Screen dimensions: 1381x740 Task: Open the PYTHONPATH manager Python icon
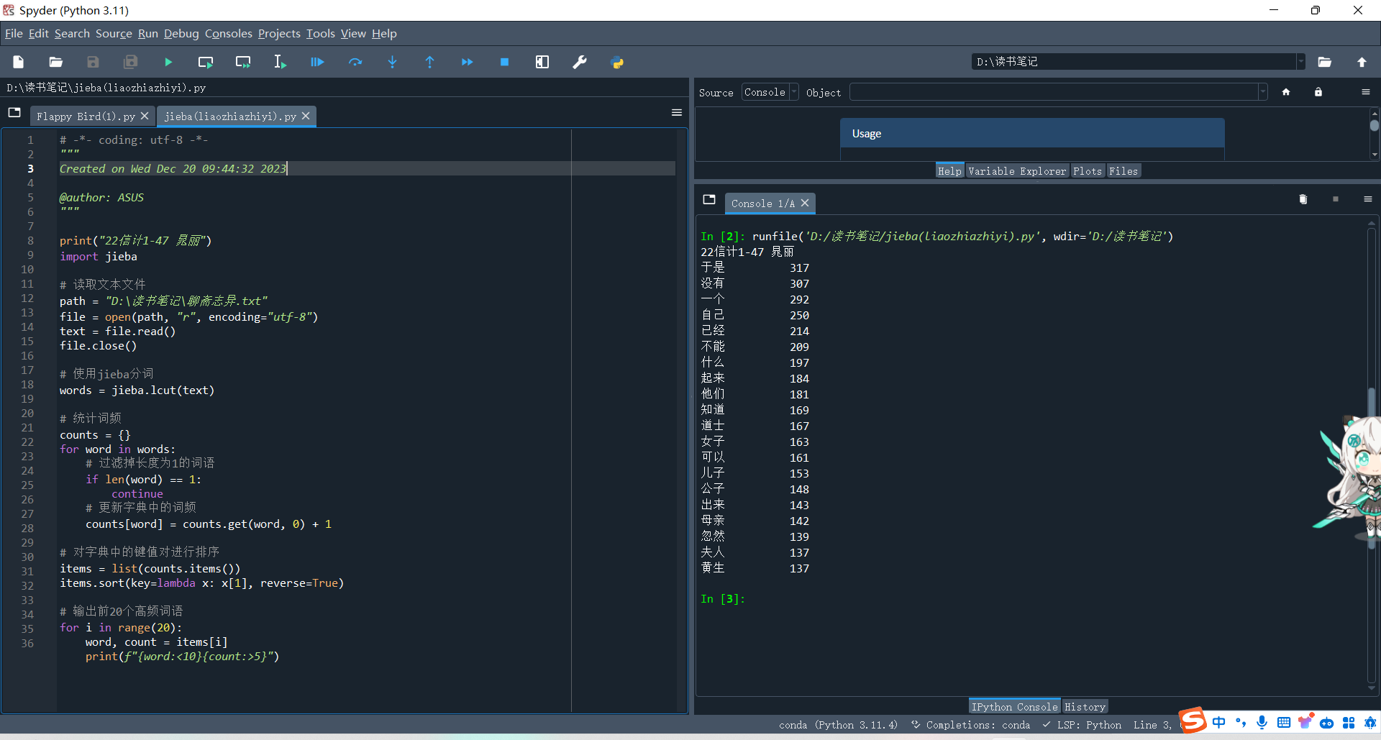click(617, 63)
